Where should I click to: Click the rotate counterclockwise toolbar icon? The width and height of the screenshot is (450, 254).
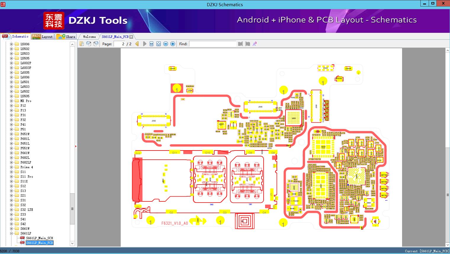[x=89, y=44]
